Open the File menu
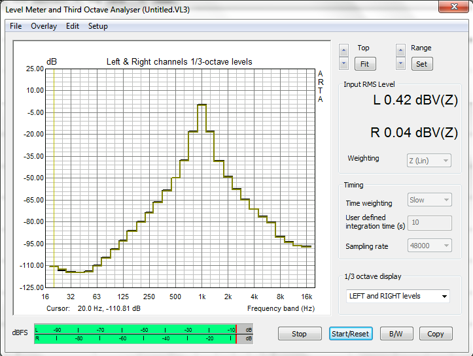 tap(16, 26)
